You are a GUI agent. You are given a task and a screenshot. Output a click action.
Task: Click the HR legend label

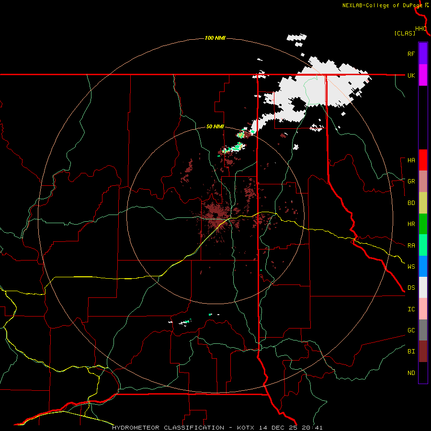click(x=411, y=224)
